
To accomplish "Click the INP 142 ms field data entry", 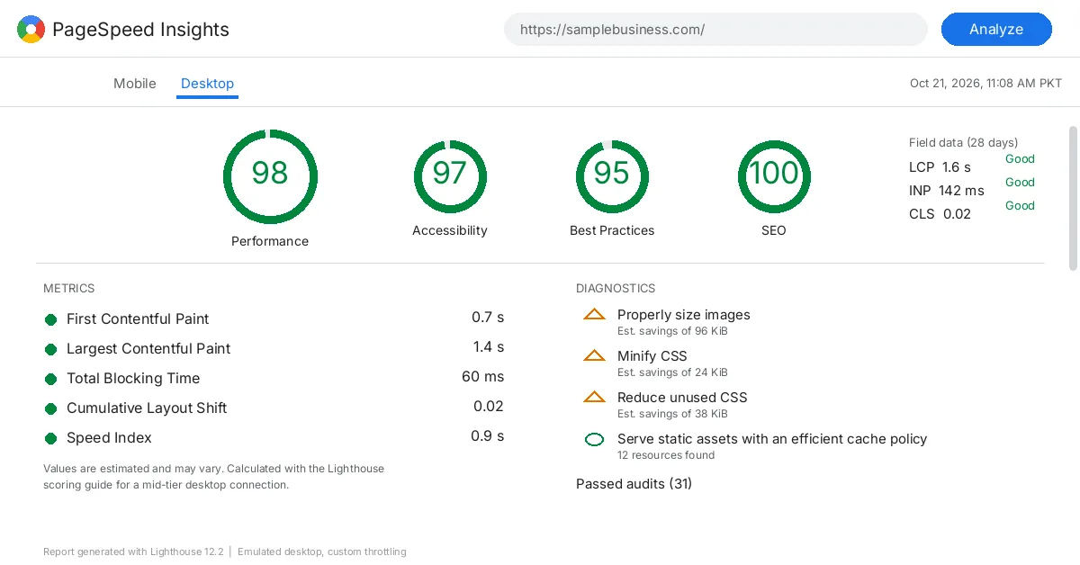I will click(x=947, y=191).
